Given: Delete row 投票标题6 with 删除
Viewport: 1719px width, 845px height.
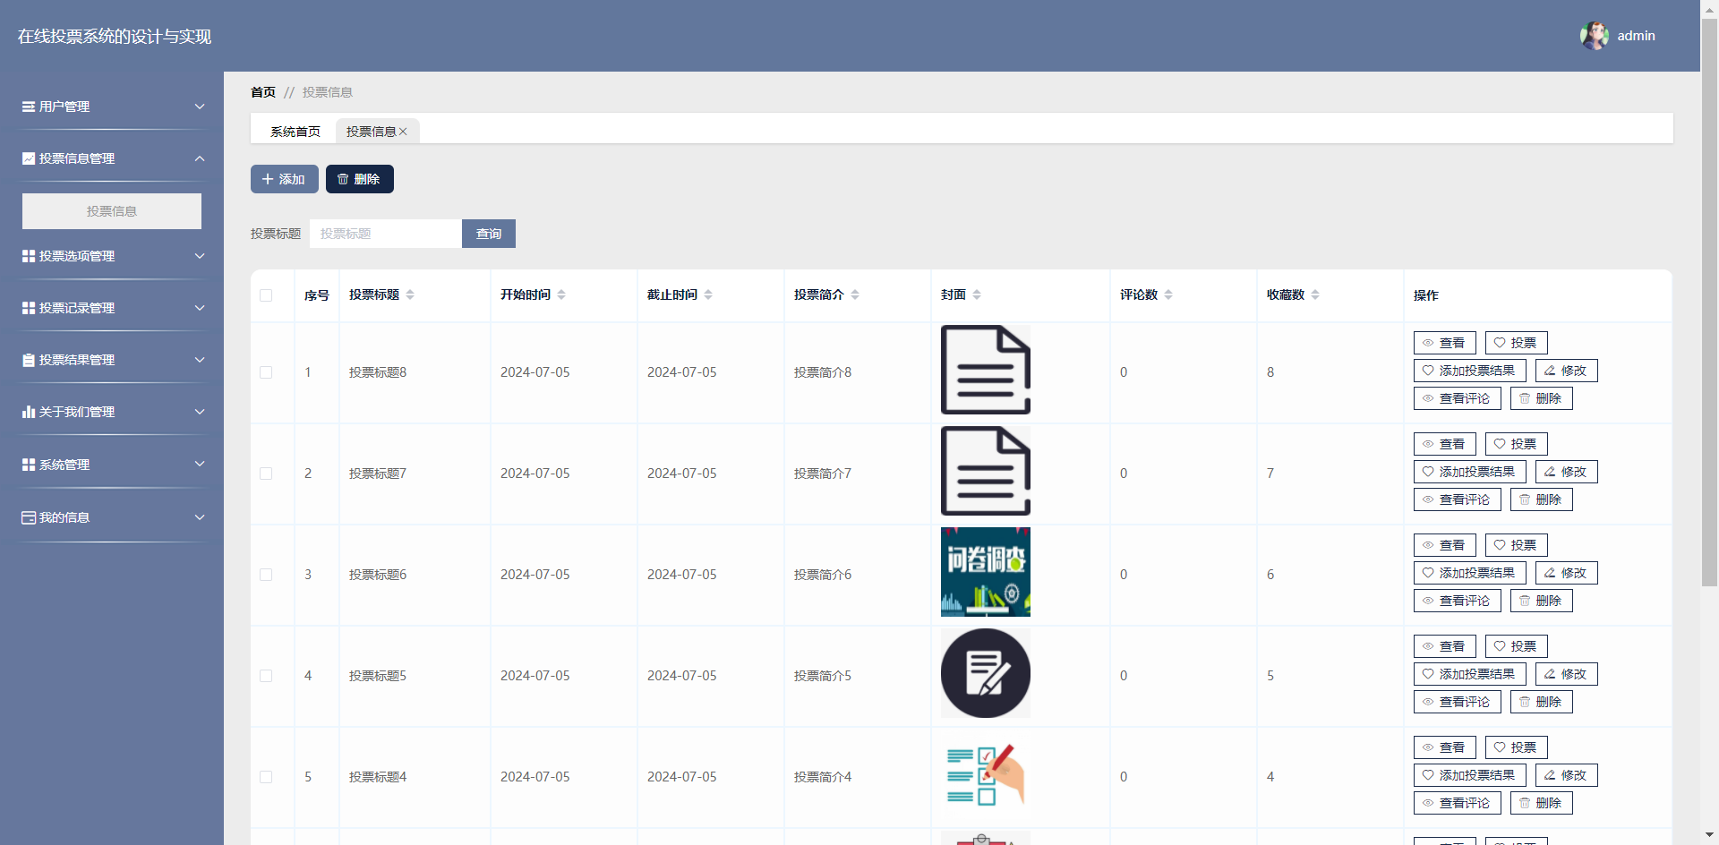Looking at the screenshot, I should (1542, 601).
